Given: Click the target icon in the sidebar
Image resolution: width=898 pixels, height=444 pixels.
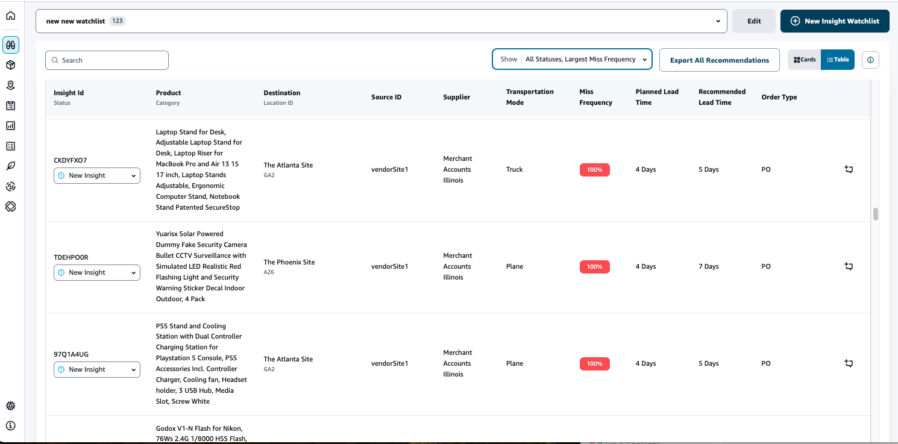Looking at the screenshot, I should click(10, 186).
